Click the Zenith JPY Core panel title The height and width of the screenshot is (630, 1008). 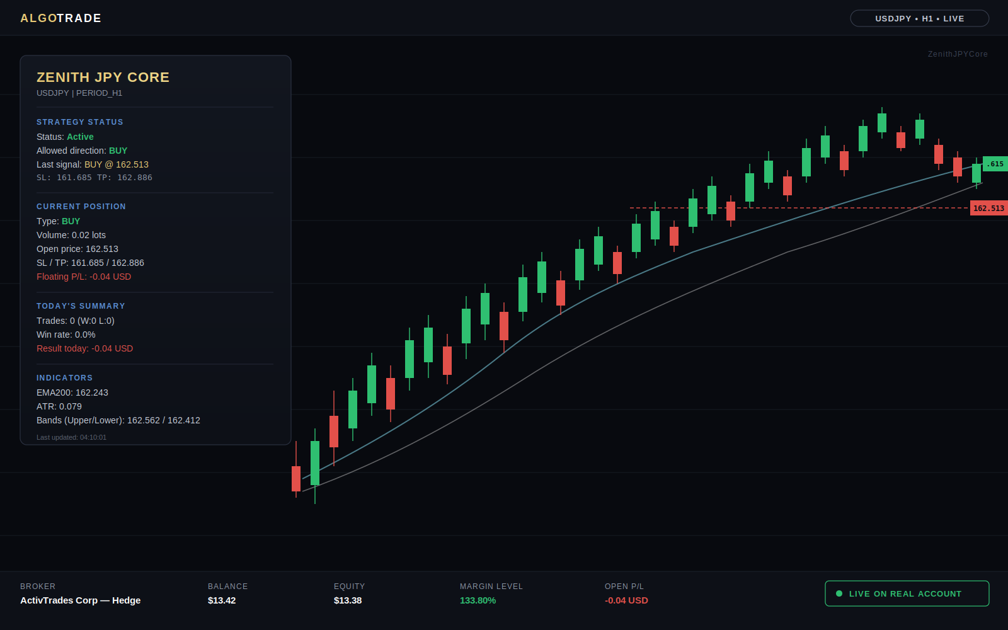pos(103,77)
